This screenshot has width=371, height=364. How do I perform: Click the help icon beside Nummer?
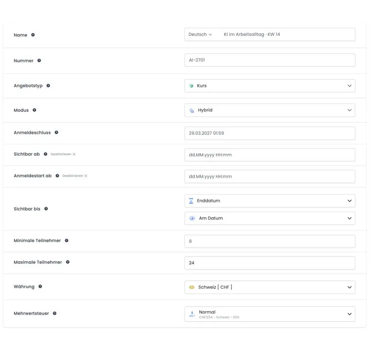tap(39, 61)
